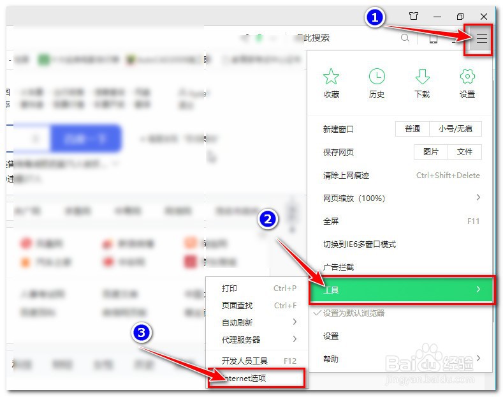
Task: Click the skin shirt icon in title bar
Action: pos(414,16)
